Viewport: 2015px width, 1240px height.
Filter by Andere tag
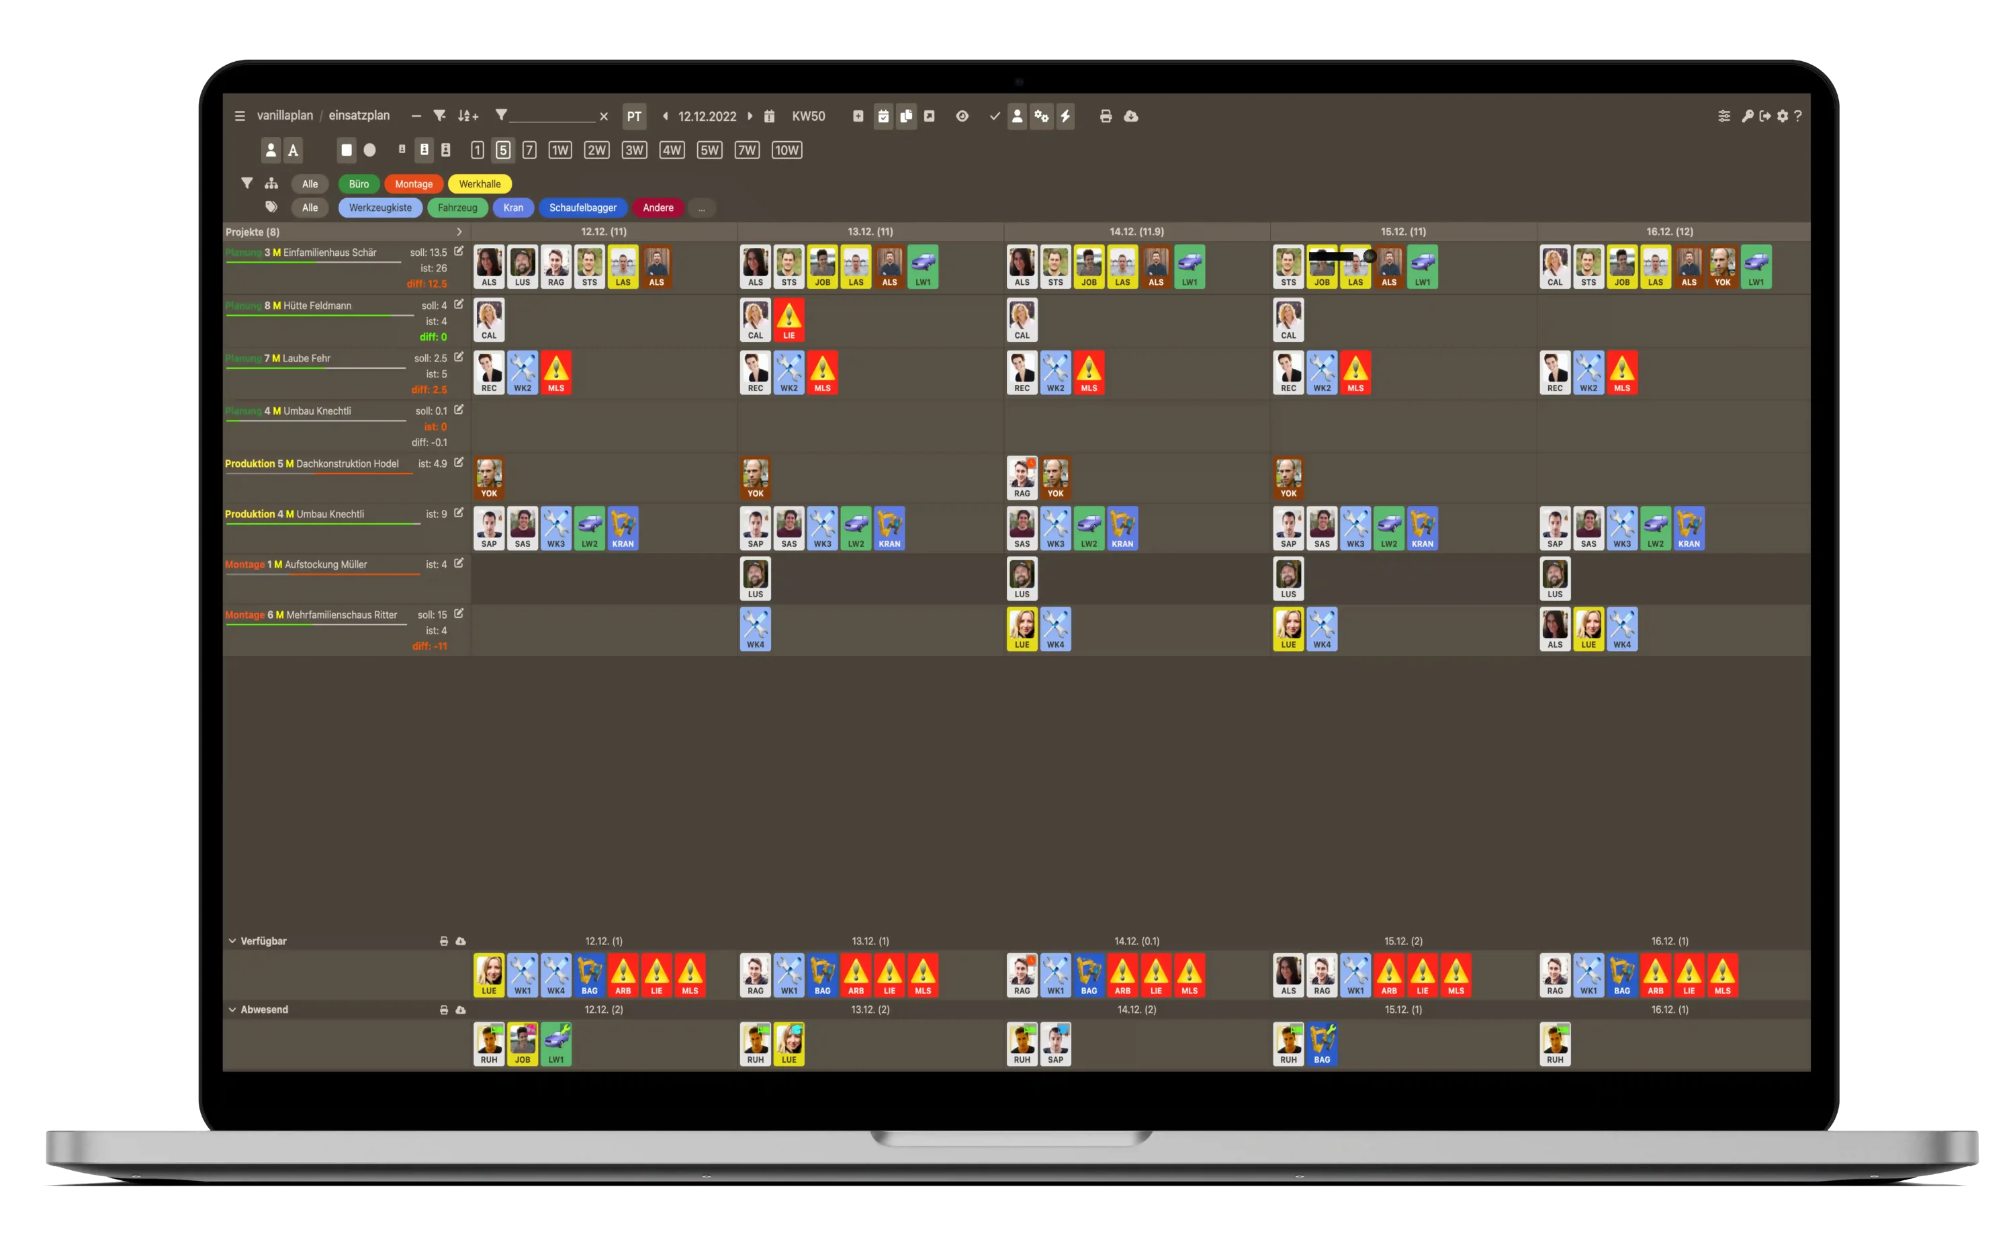[658, 208]
